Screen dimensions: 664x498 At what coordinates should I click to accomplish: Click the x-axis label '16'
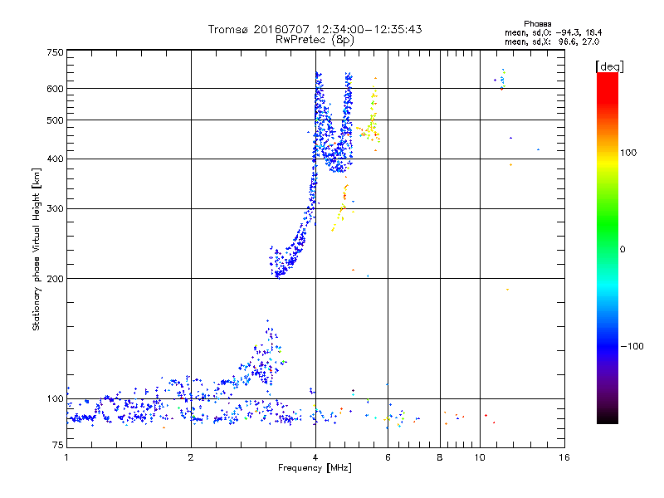[x=564, y=457]
